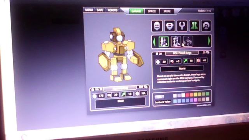Choose the third dark legs thumbnail
This screenshot has width=249, height=140.
coord(188,41)
